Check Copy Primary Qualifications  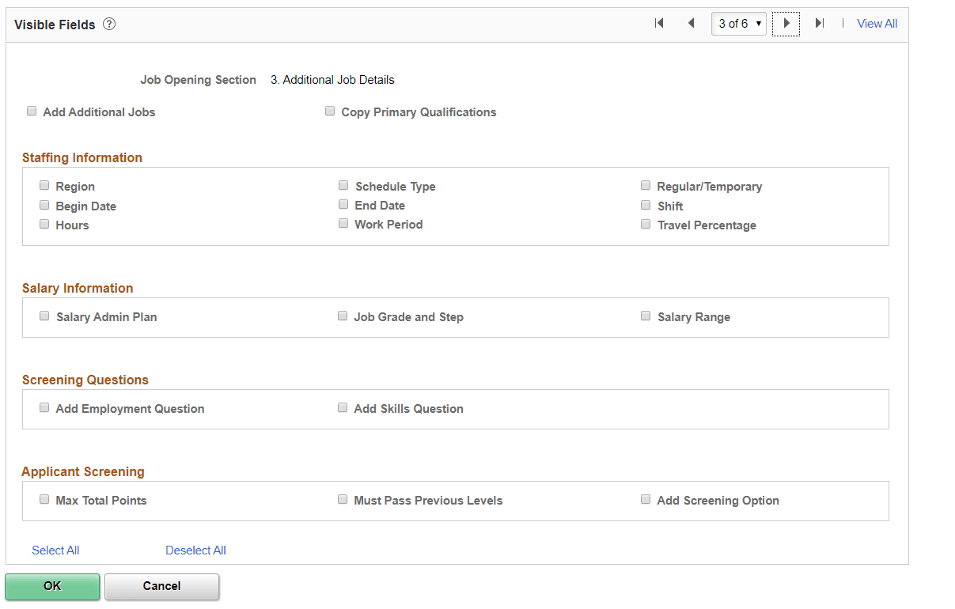[330, 111]
